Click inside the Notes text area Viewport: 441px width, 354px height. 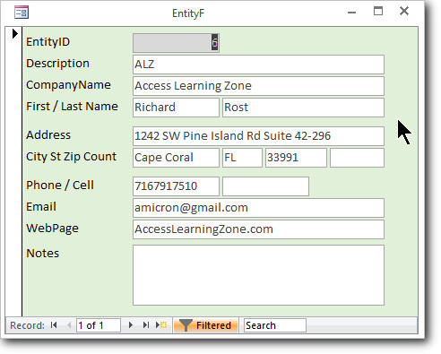[x=258, y=275]
